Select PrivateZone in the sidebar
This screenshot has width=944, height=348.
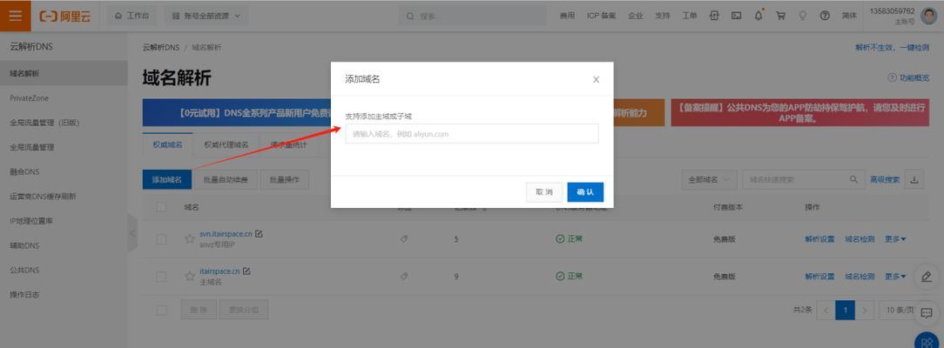pyautogui.click(x=30, y=98)
